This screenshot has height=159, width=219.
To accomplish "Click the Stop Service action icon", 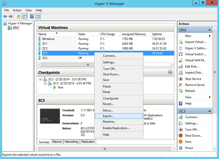I will coord(181,79).
